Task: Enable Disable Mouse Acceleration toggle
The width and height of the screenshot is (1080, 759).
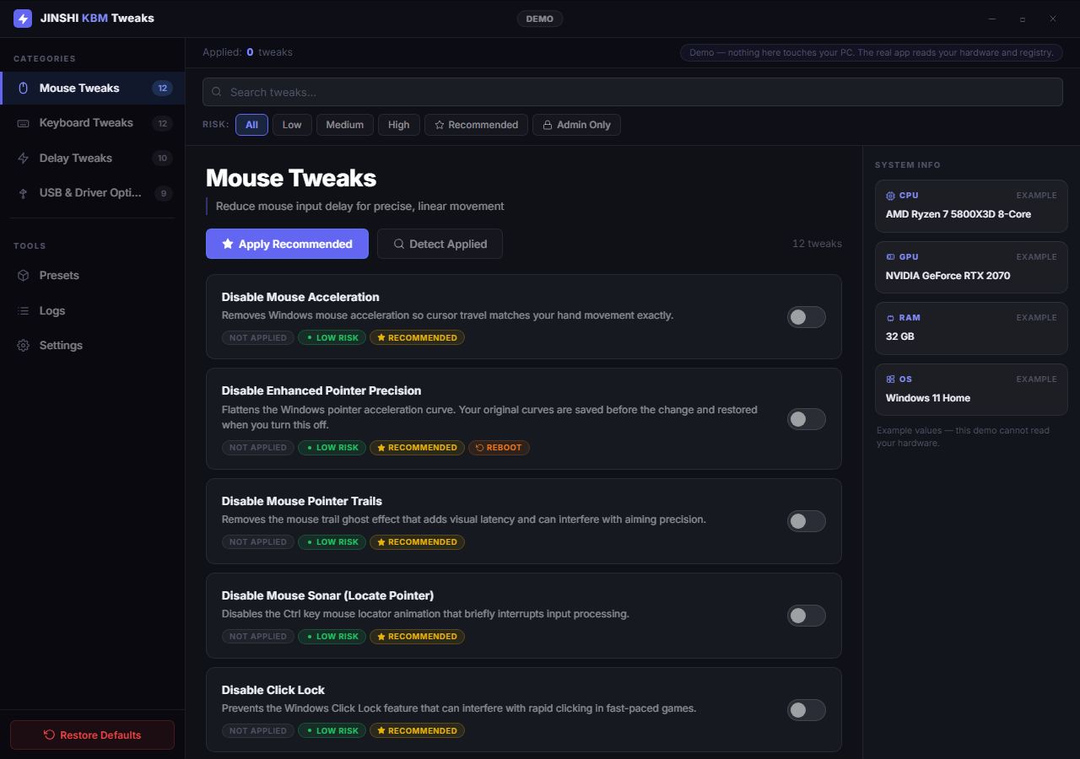Action: pos(806,317)
